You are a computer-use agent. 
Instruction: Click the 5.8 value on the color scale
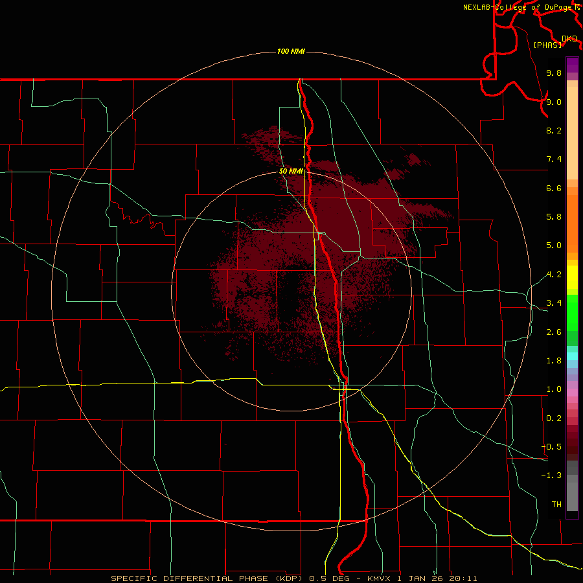[554, 217]
